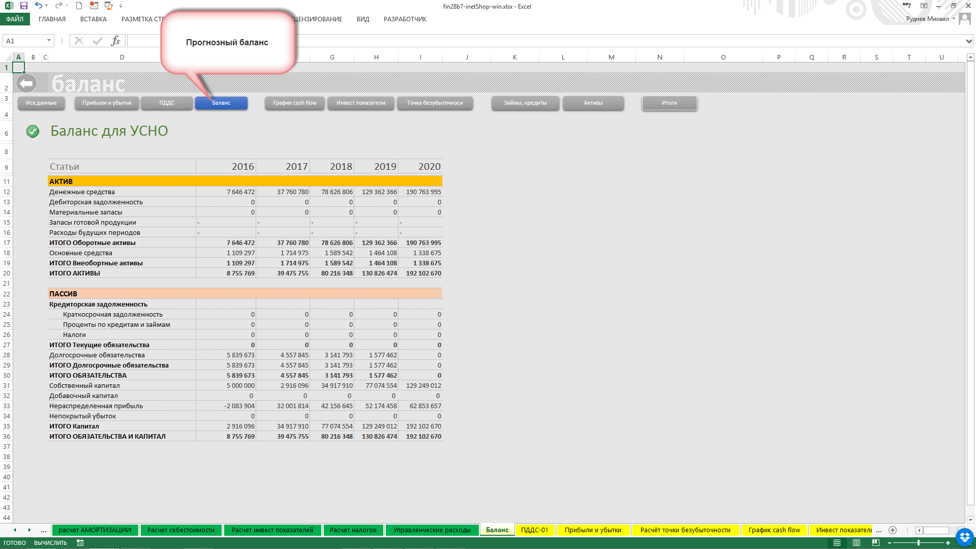Viewport: 976px width, 549px height.
Task: Switch to sheet tab График cash flow
Action: [774, 530]
